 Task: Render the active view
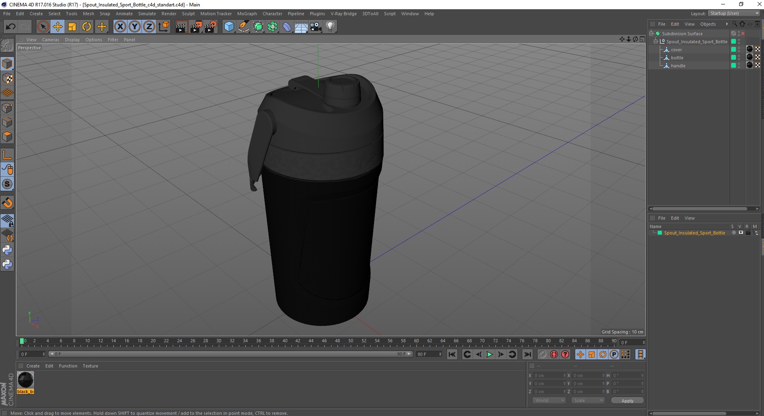(181, 27)
